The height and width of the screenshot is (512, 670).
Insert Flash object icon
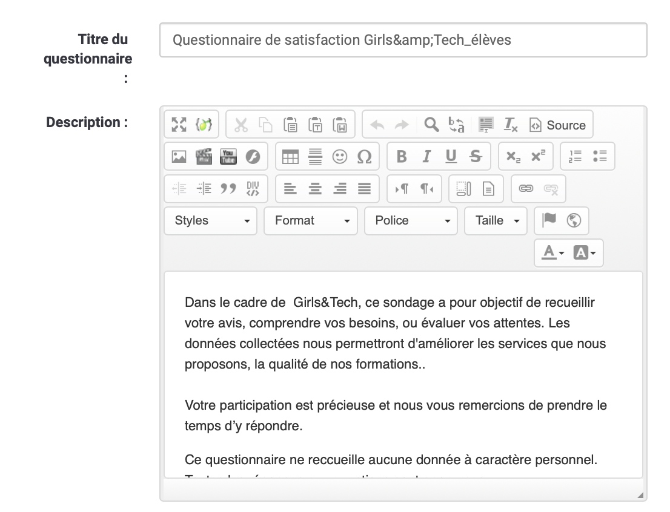click(253, 157)
